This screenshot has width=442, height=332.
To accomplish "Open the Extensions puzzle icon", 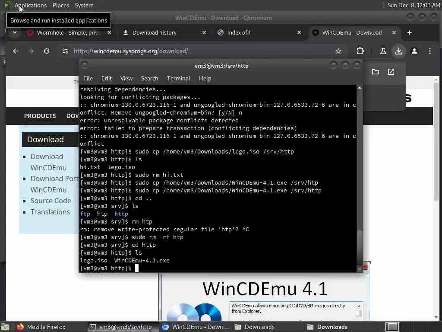I will point(360,51).
